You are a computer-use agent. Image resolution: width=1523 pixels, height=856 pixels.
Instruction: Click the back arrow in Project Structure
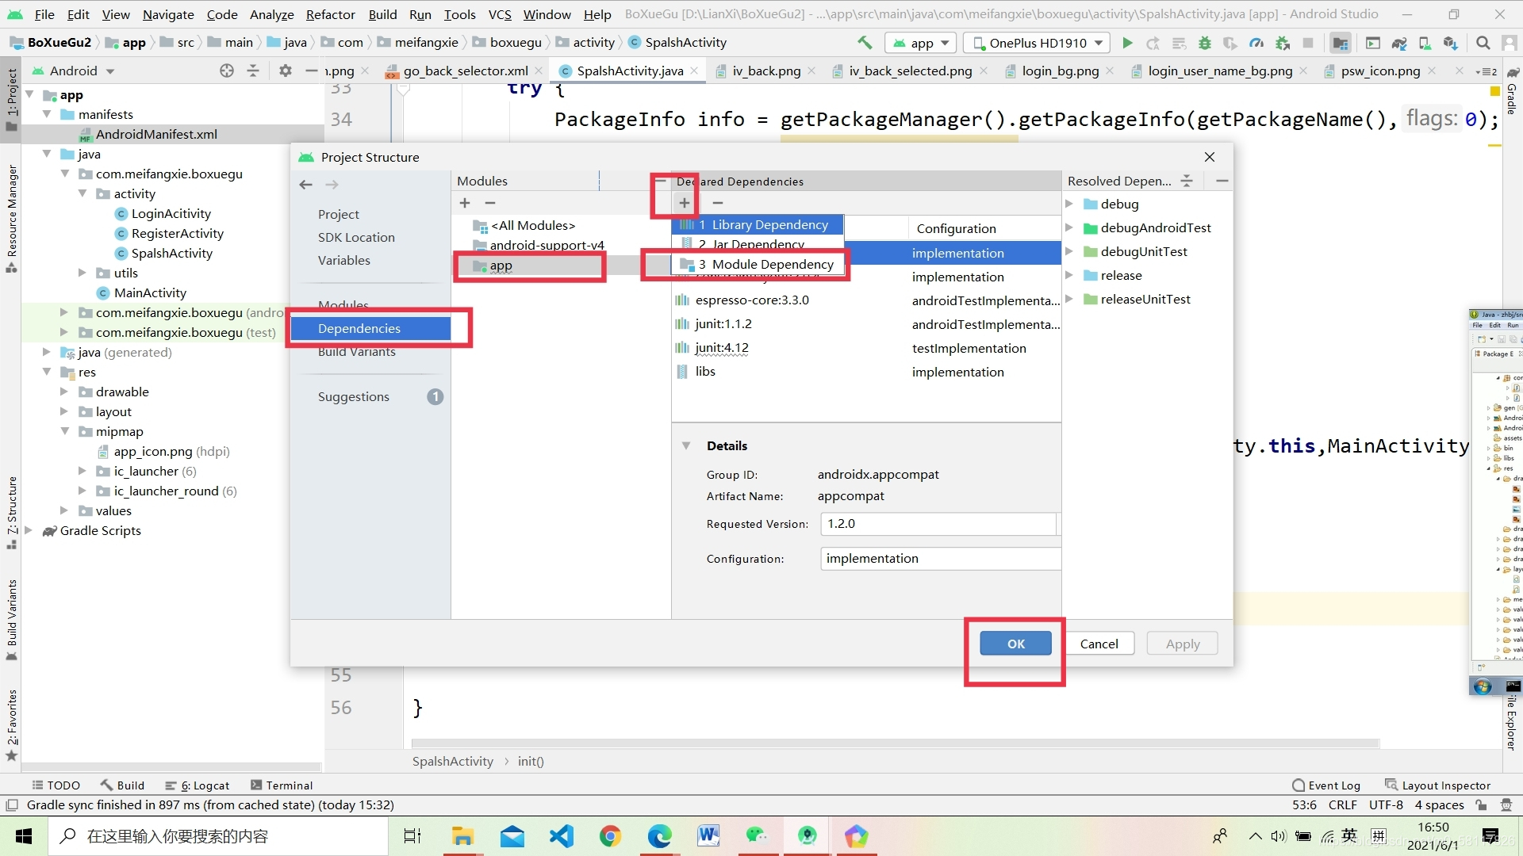point(306,185)
